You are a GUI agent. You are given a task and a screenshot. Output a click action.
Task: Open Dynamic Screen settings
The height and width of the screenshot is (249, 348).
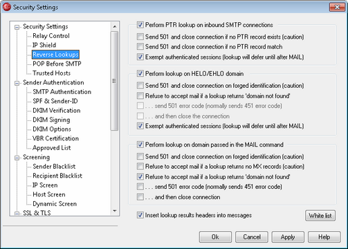(55, 204)
